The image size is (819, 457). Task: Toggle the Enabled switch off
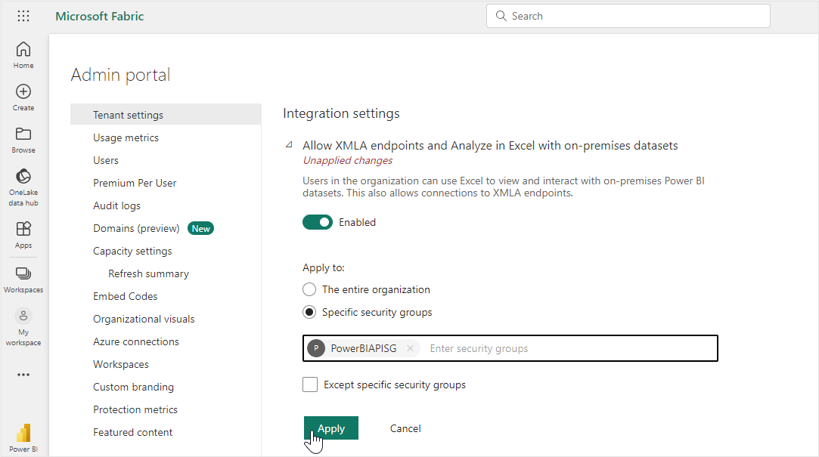(318, 222)
